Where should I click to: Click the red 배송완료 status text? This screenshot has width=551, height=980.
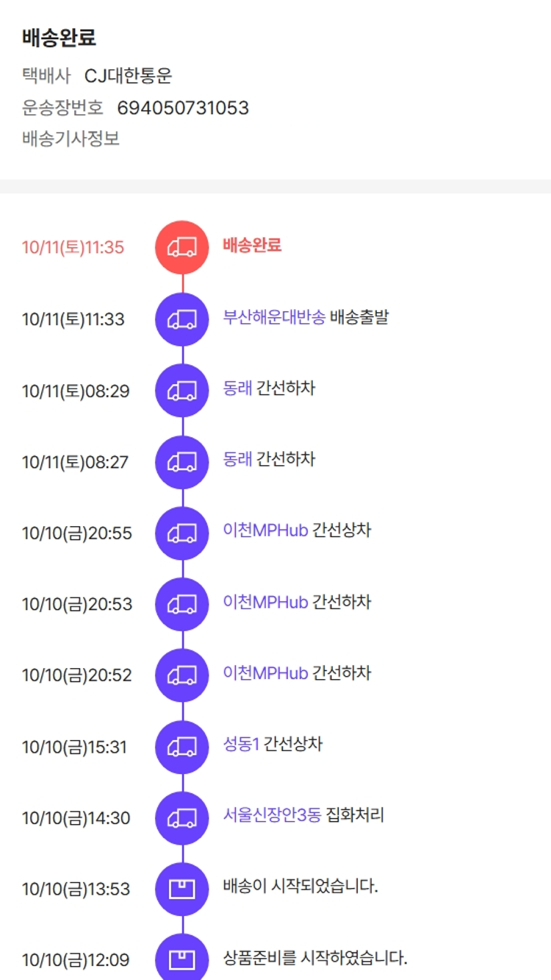252,246
